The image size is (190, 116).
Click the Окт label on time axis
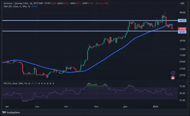coord(66,107)
